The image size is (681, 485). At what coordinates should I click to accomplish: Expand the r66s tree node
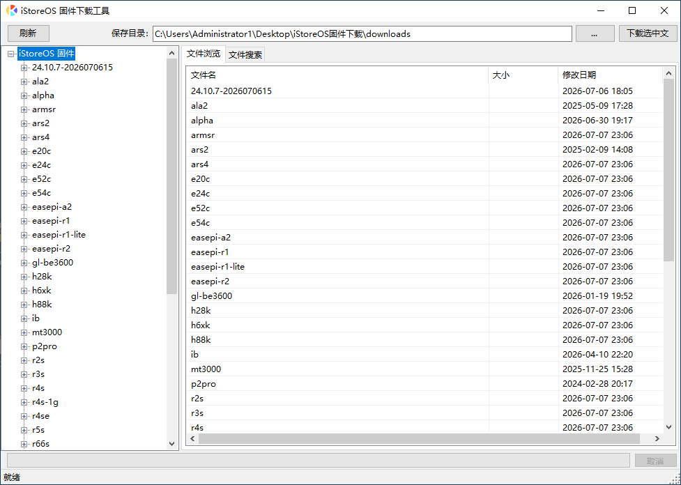coord(24,444)
